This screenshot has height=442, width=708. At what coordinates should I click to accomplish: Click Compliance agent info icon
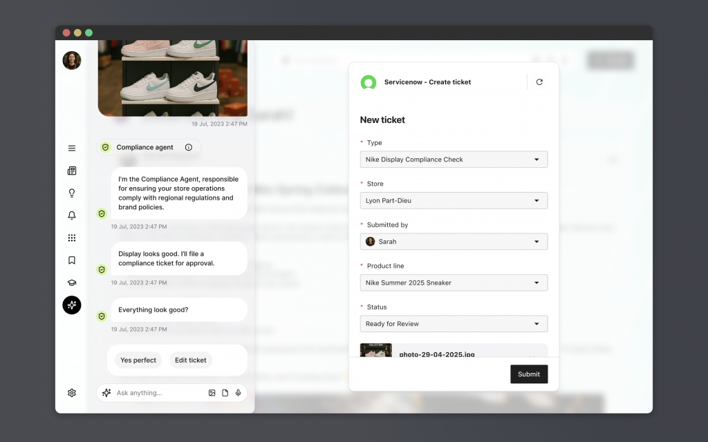coord(189,147)
